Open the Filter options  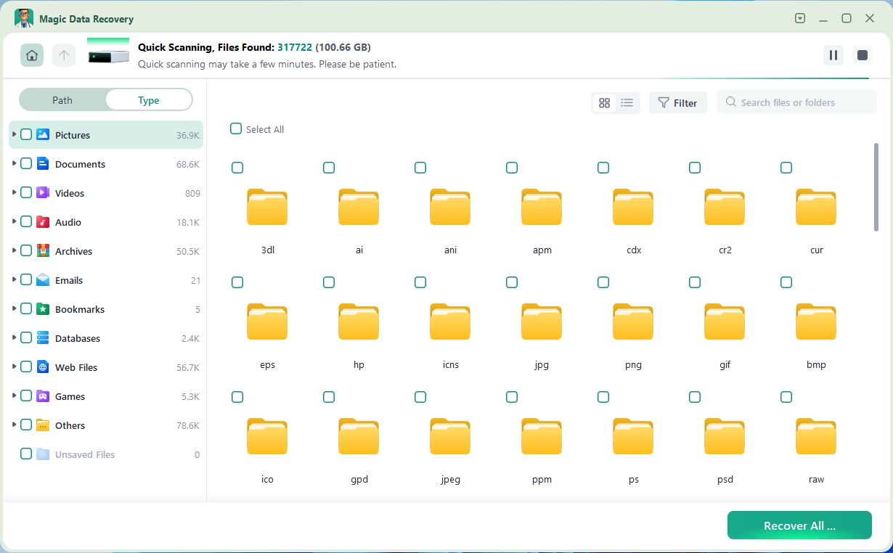[677, 103]
